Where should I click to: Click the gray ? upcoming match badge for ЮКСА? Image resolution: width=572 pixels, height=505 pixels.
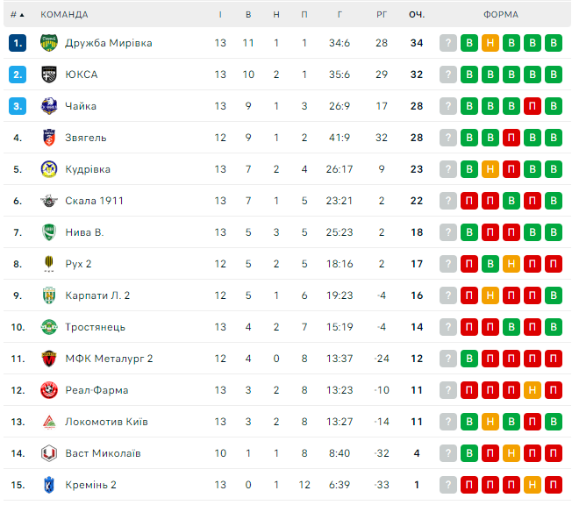point(448,75)
